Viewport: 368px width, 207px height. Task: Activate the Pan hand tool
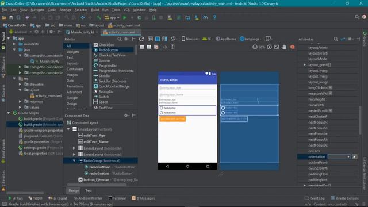coord(284,47)
